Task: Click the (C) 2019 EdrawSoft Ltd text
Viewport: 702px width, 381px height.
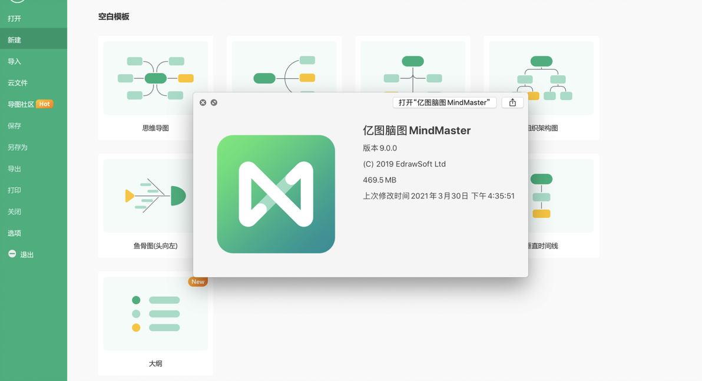Action: click(404, 164)
